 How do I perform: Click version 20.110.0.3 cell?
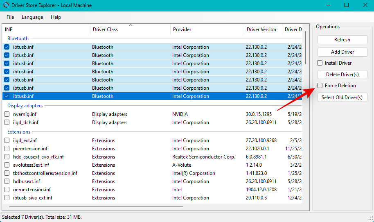click(x=256, y=198)
